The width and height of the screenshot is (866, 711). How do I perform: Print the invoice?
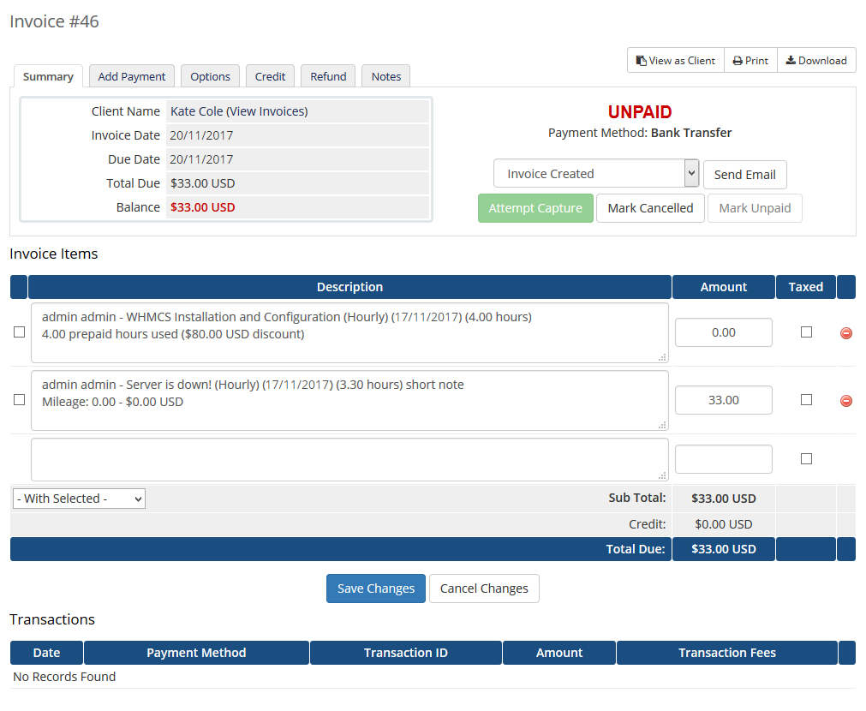[750, 60]
